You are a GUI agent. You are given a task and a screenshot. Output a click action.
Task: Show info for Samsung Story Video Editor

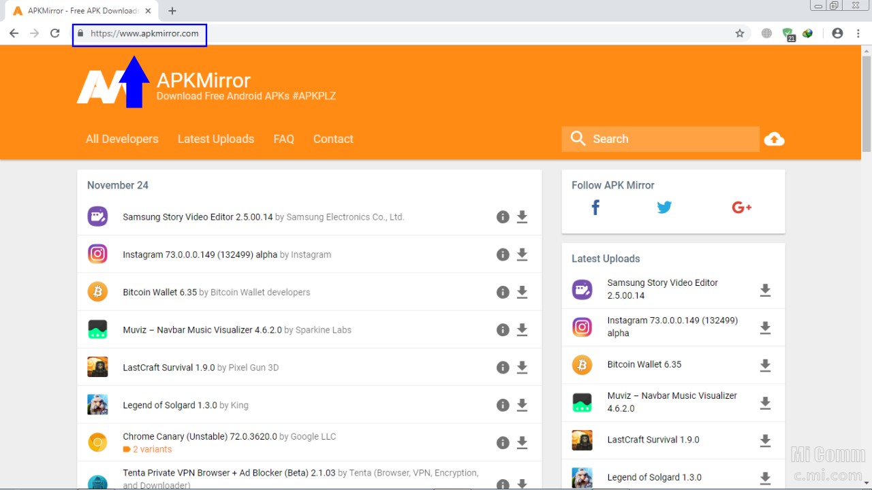tap(503, 217)
